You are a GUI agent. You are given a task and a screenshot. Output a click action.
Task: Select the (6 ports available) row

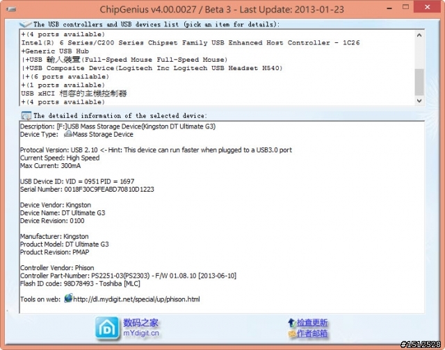pyautogui.click(x=65, y=76)
